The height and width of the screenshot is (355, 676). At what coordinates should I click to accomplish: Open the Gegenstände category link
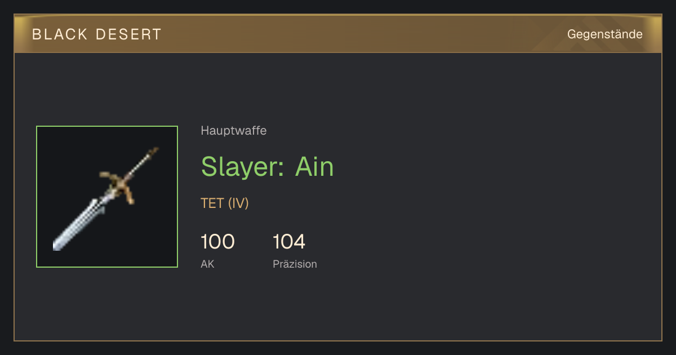point(604,34)
